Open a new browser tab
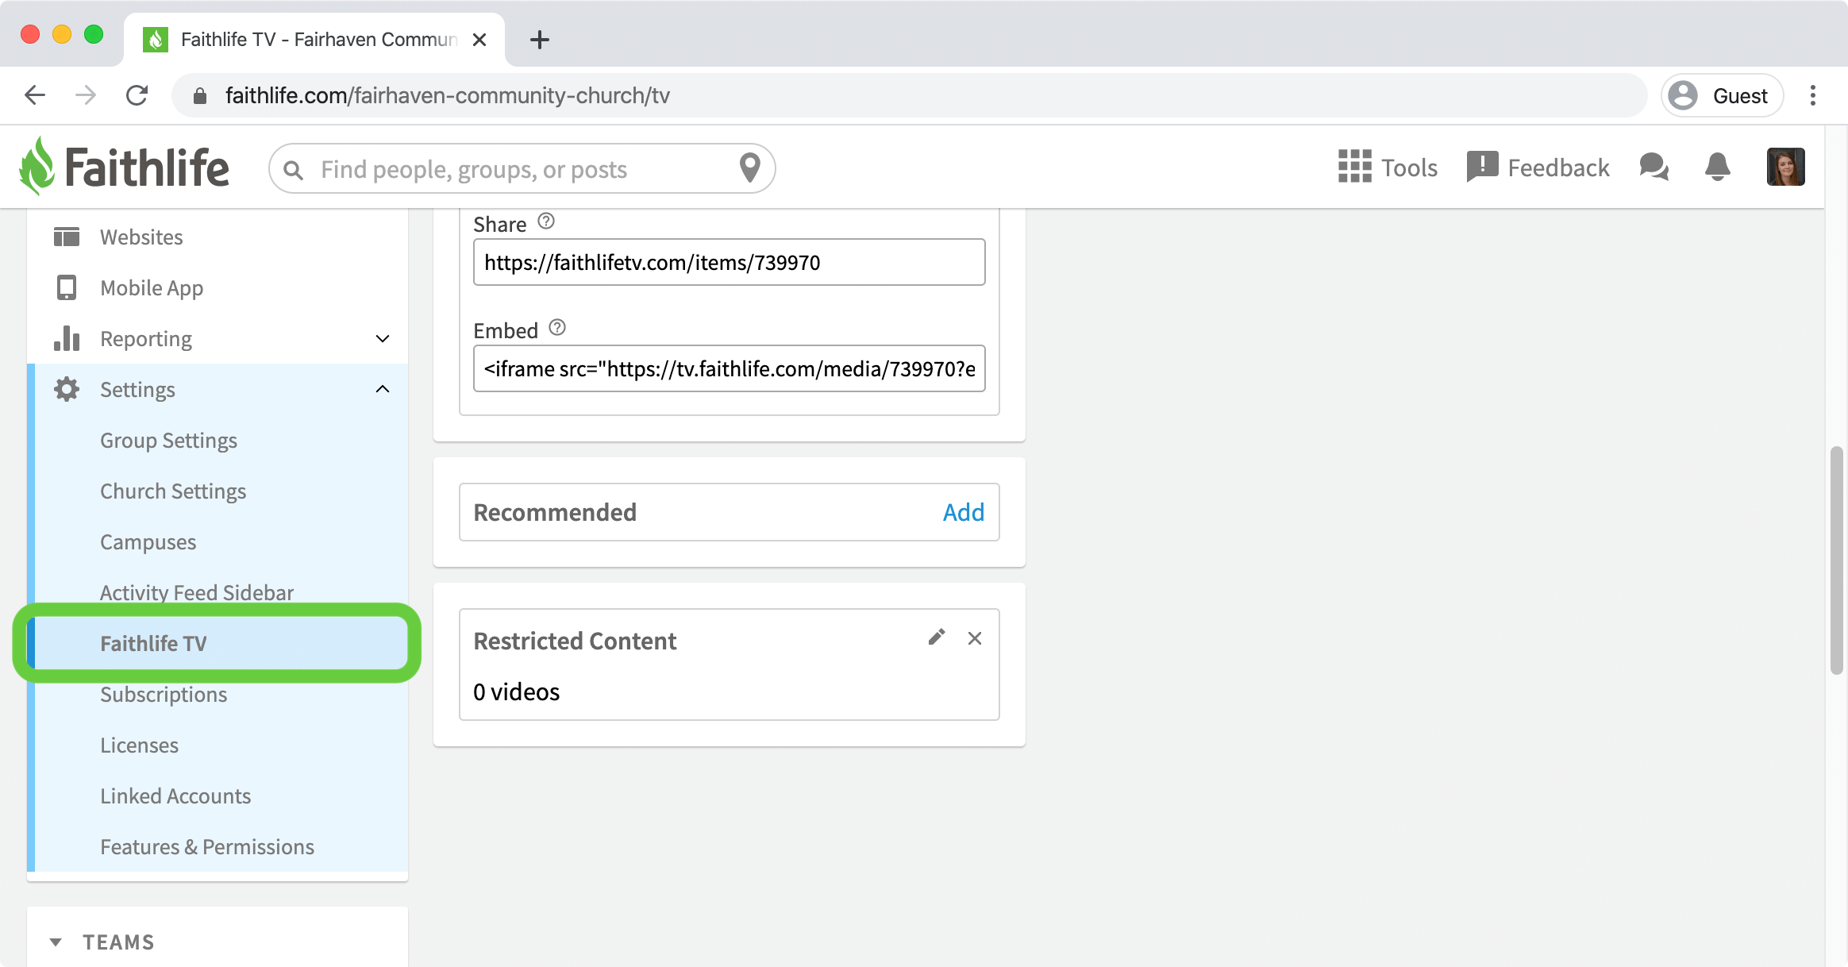1848x967 pixels. point(540,40)
